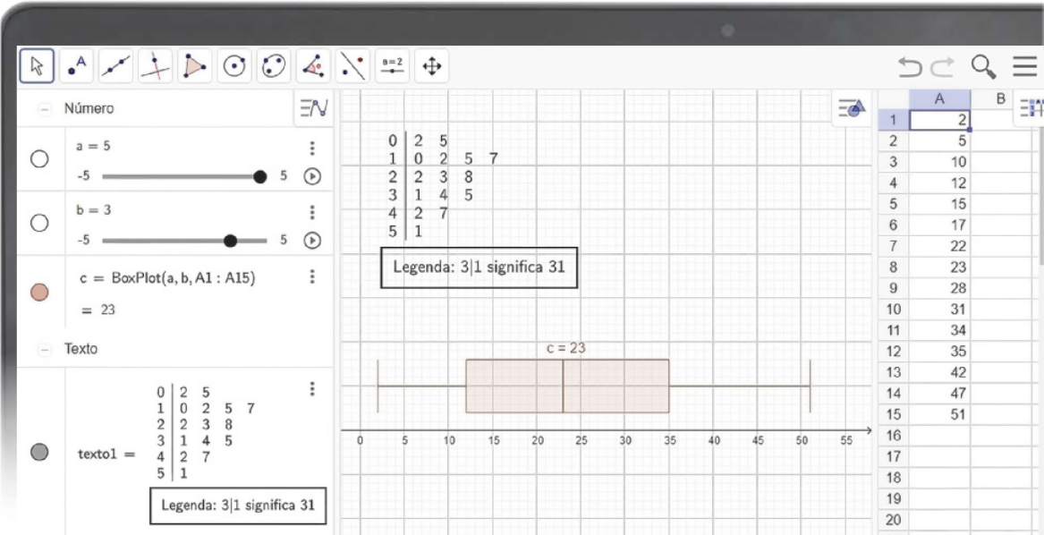Viewport: 1044px width, 535px height.
Task: Select cell with value 42
Action: coord(939,372)
